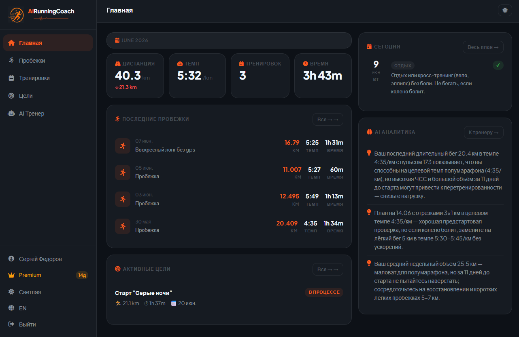The image size is (519, 337).
Task: Click the Premium crown icon
Action: (11, 275)
